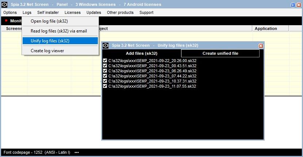Viewport: 303px width, 157px height.
Task: Click the Add files (sk32) button
Action: (141, 53)
